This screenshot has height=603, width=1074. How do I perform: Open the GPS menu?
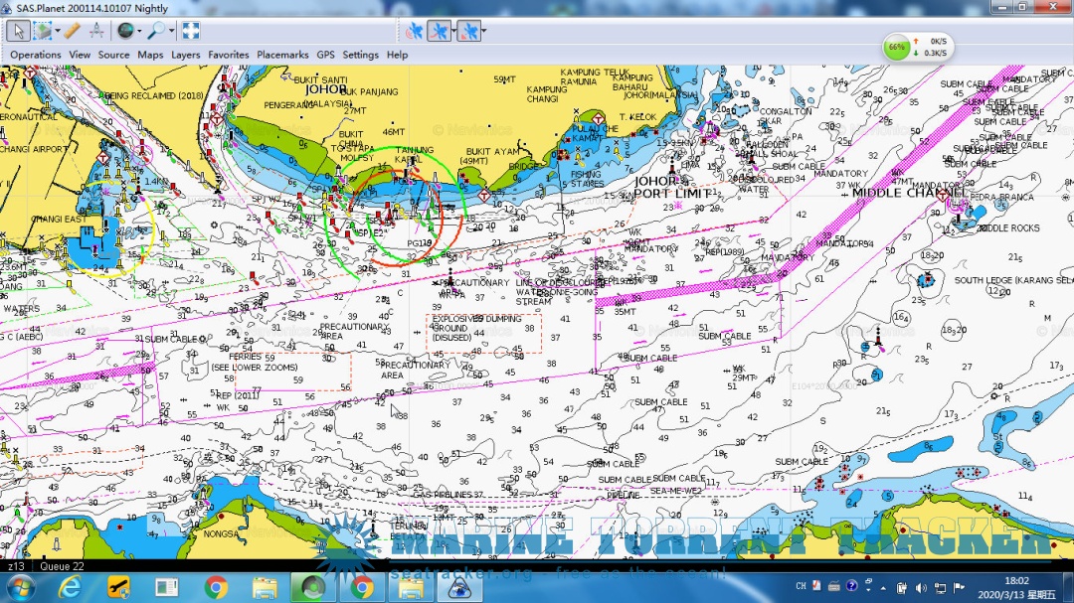pyautogui.click(x=325, y=55)
